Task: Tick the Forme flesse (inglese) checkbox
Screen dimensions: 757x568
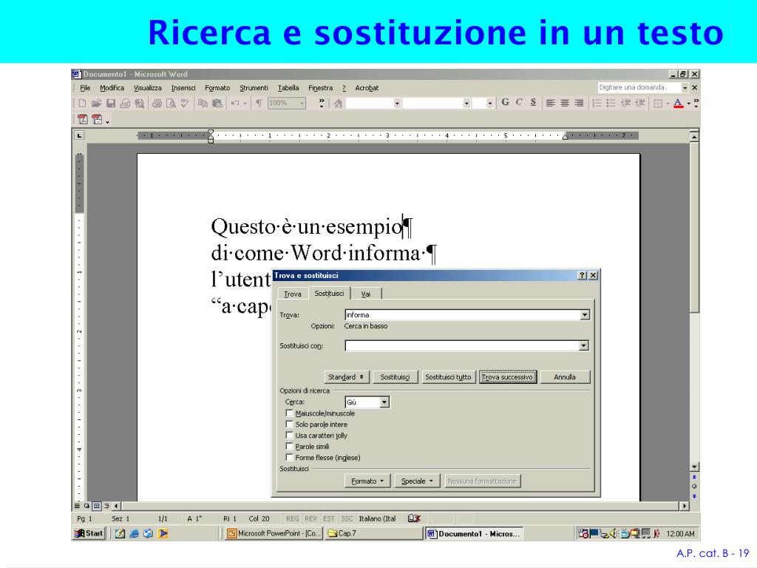Action: pos(289,457)
